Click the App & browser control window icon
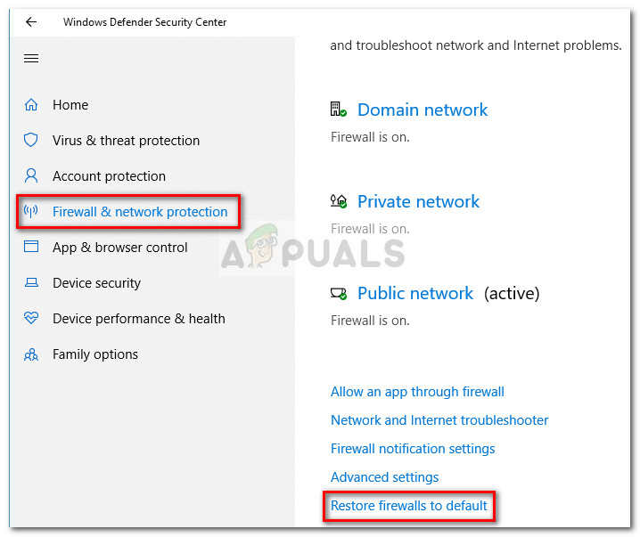 [31, 248]
